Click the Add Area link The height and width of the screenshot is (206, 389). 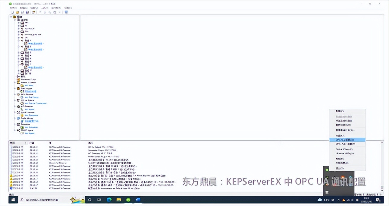(29, 85)
